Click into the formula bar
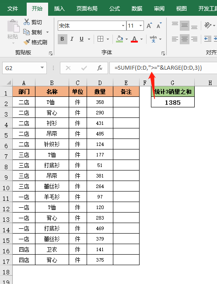217x284 pixels. 163,68
